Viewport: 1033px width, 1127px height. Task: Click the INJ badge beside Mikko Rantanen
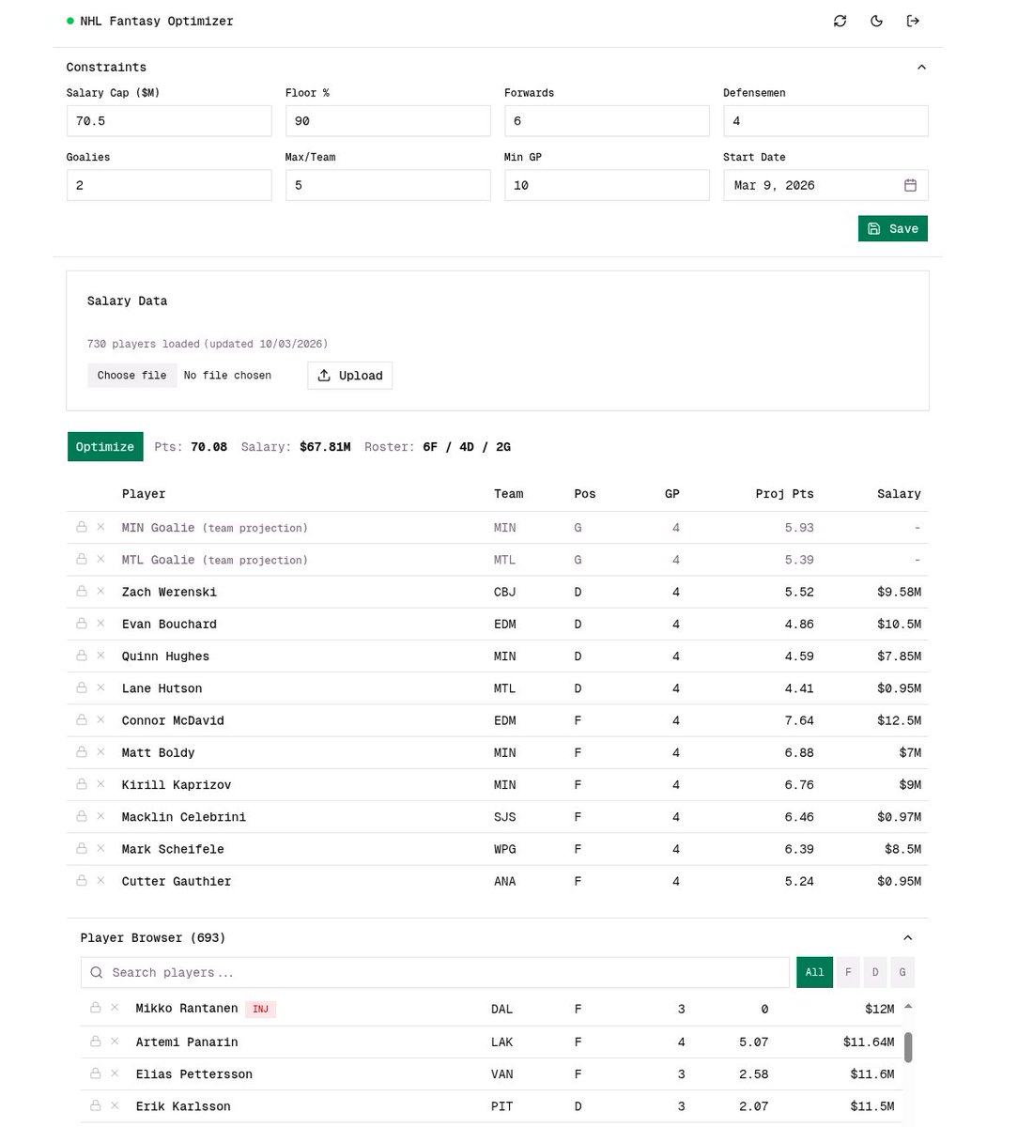[260, 1009]
